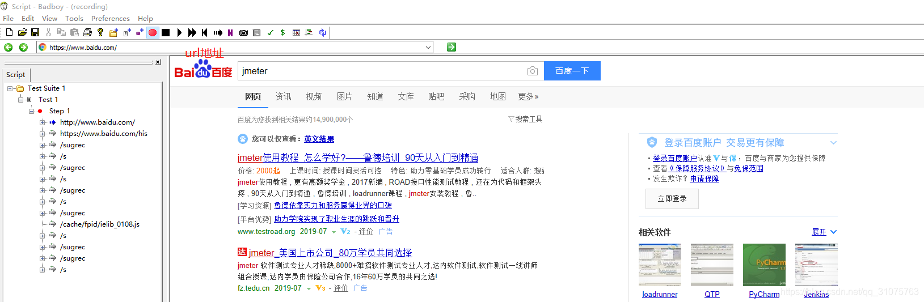
Task: Toggle the purple N record mode icon
Action: pyautogui.click(x=230, y=32)
